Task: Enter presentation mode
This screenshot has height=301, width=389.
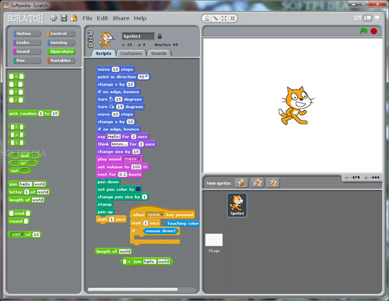Action: 377,18
